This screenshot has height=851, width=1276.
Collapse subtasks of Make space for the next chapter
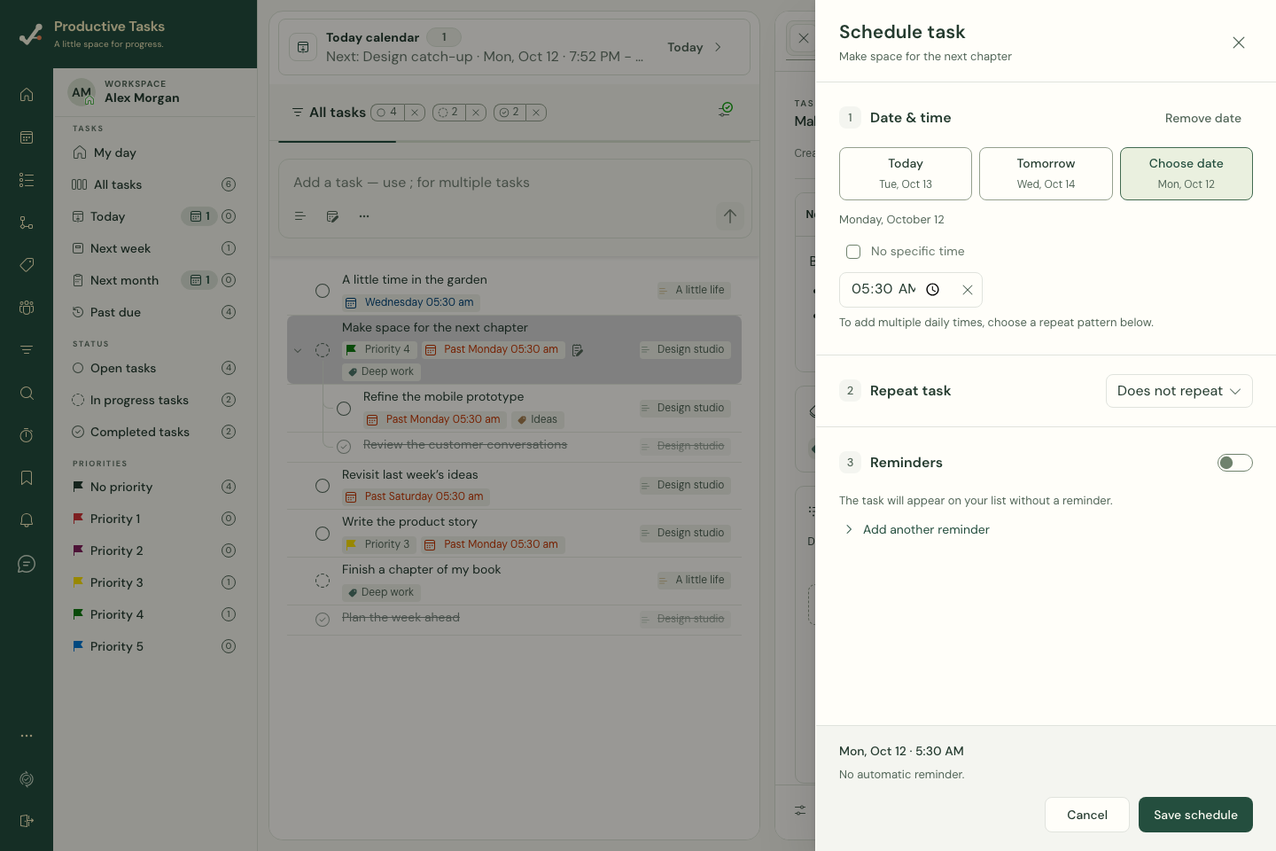point(298,350)
